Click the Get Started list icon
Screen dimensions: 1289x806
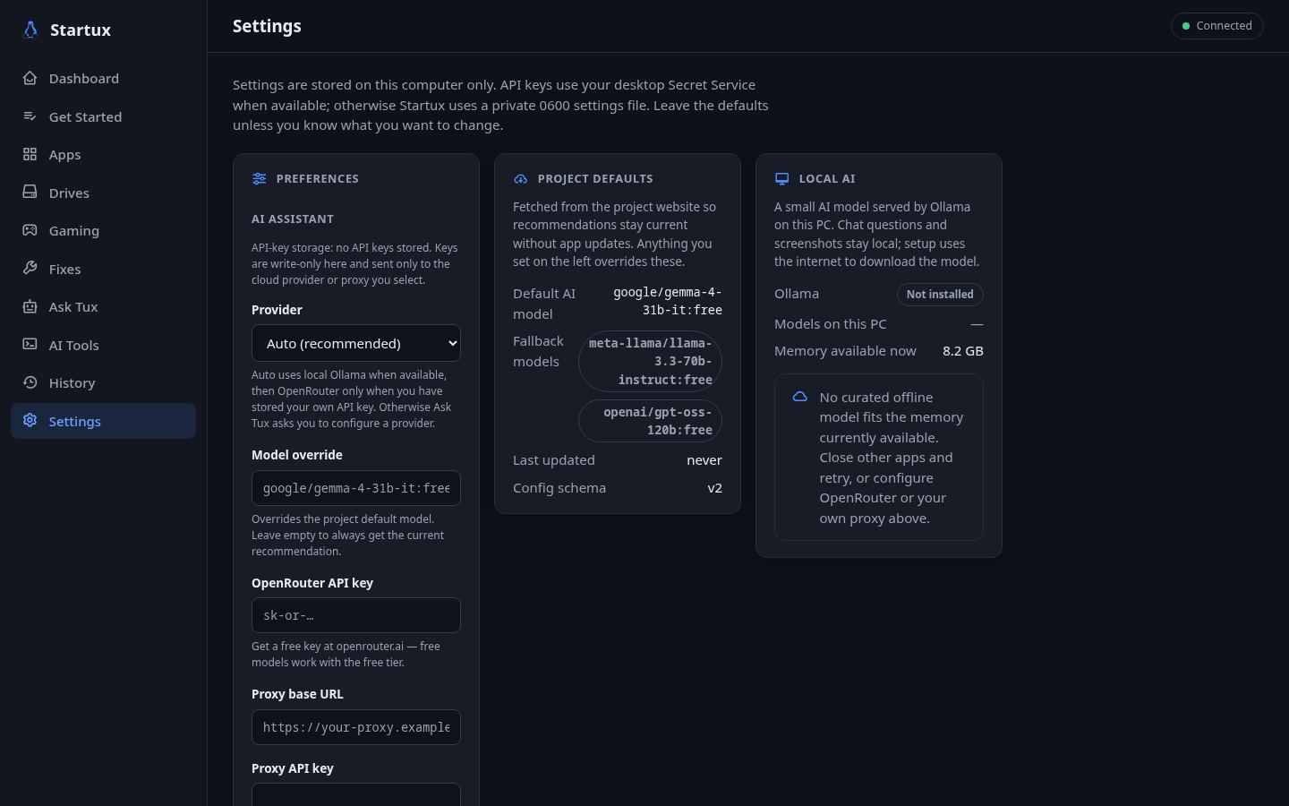tap(30, 116)
